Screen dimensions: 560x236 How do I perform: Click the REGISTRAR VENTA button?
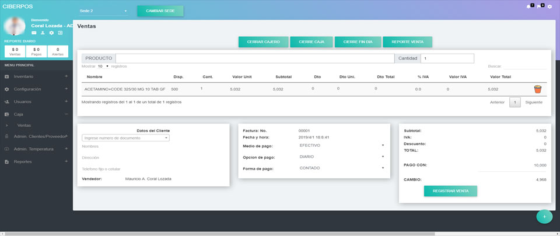tap(450, 191)
